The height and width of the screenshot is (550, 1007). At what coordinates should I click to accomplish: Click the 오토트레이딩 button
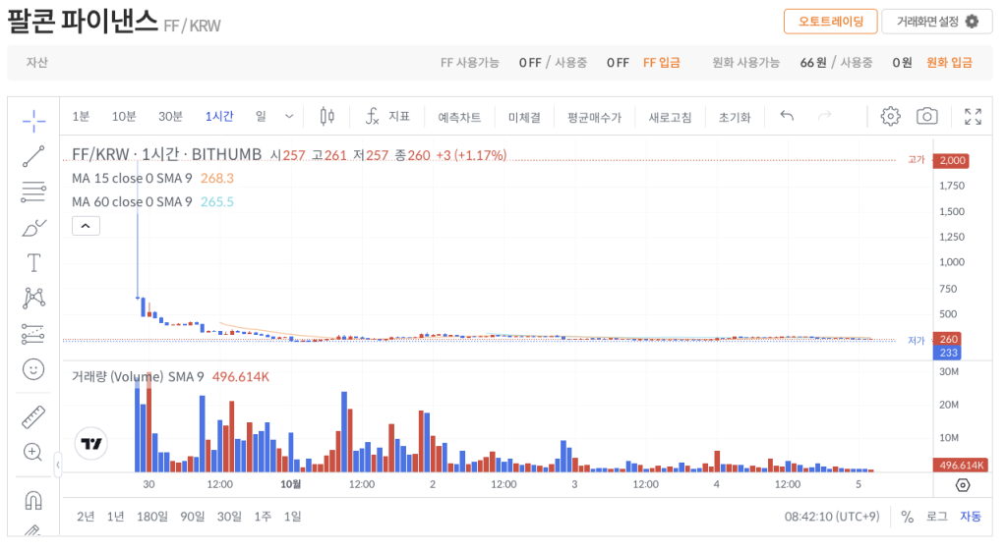(830, 22)
